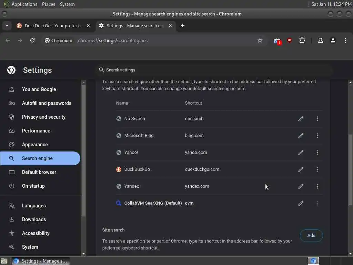Viewport: 353px width, 265px height.
Task: Click the DuckDuckGo engine favicon
Action: (x=119, y=169)
